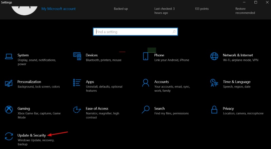The width and height of the screenshot is (271, 149).
Task: Open the Apps list icon
Action: click(x=77, y=82)
